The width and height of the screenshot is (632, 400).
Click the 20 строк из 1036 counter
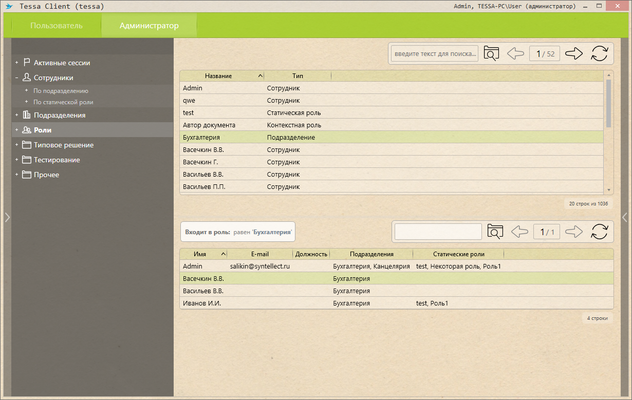(588, 204)
